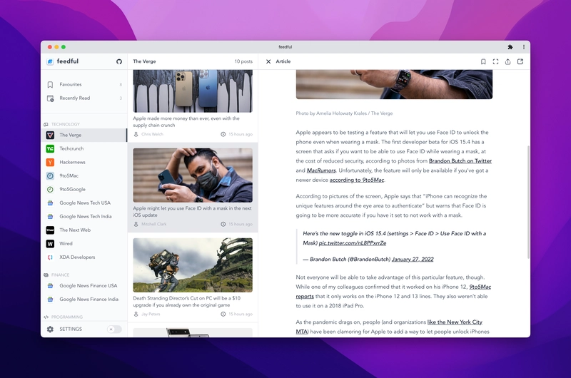Click The Verge logo icon in sidebar
The height and width of the screenshot is (378, 571).
[50, 135]
